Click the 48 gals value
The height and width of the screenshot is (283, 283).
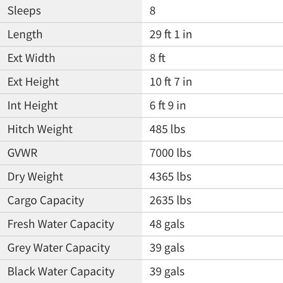tap(167, 224)
